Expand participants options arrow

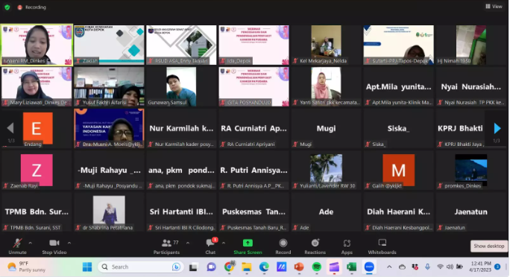(188, 243)
